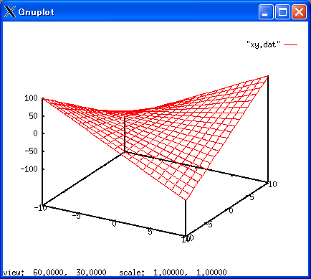The width and height of the screenshot is (311, 279).
Task: Click the -100 z-axis tick label
Action: [29, 169]
